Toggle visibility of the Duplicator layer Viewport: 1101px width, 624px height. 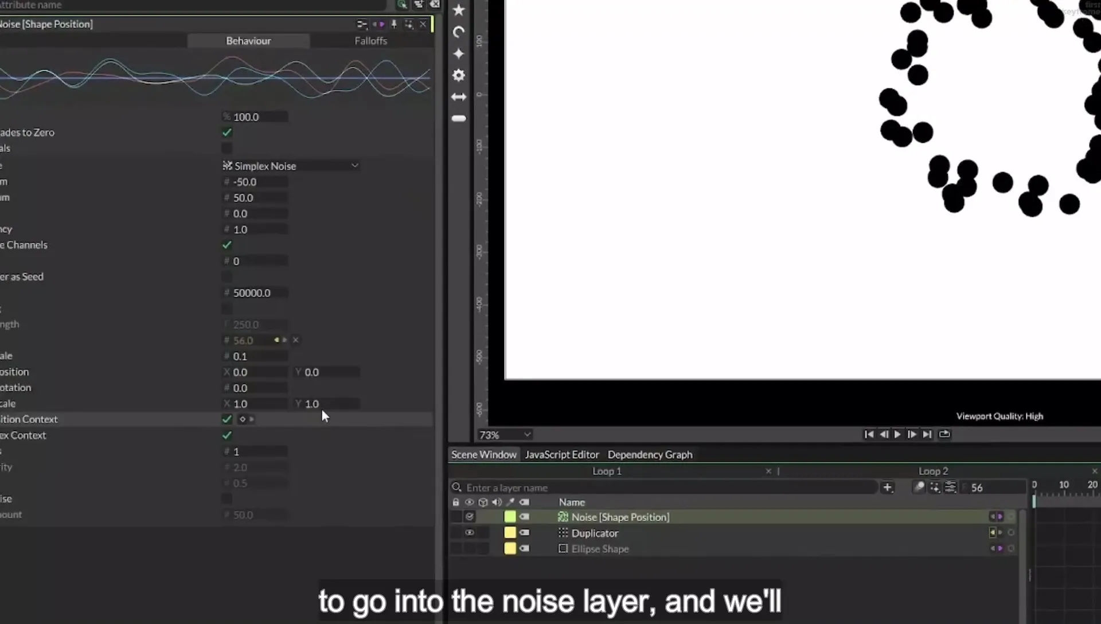470,533
